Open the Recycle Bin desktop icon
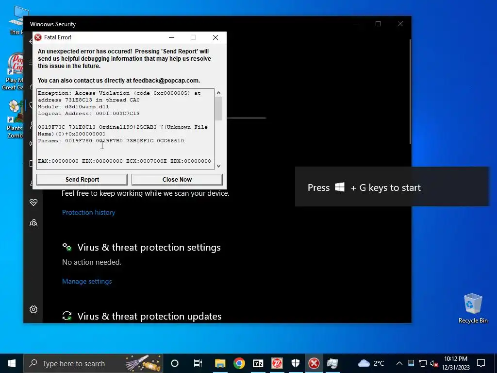The image size is (497, 373). point(473,308)
